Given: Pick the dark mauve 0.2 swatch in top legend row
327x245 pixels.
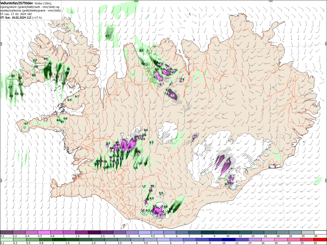Looking at the screenshot, I should click(x=6, y=232).
